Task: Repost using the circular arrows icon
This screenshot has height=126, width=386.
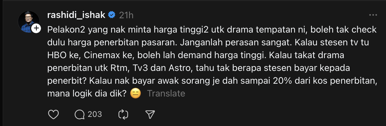Action: [123, 114]
